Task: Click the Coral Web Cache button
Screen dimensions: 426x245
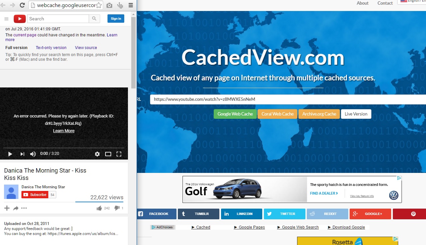Action: pyautogui.click(x=277, y=114)
